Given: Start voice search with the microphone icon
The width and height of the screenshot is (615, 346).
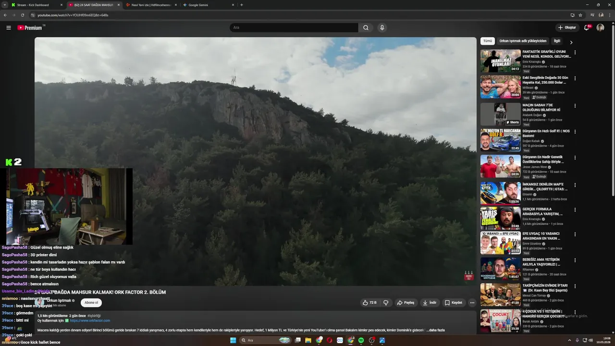Looking at the screenshot, I should click(x=382, y=27).
